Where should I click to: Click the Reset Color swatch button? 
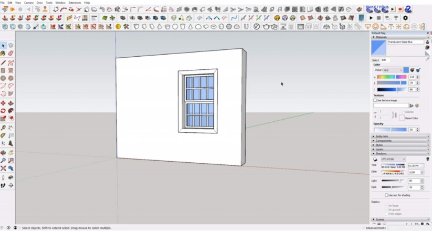(402, 118)
